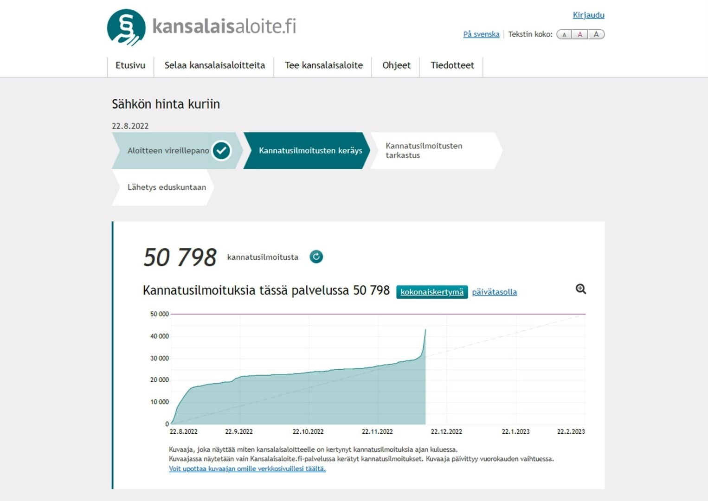The height and width of the screenshot is (501, 708).
Task: Click the magnifier zoom icon on chart
Action: click(580, 289)
